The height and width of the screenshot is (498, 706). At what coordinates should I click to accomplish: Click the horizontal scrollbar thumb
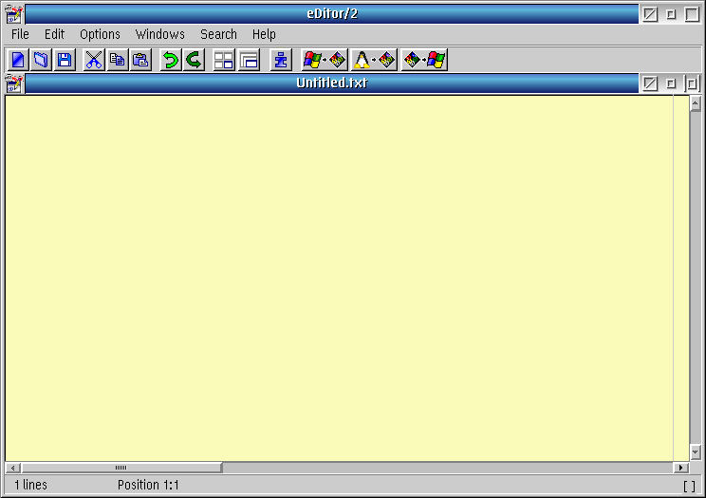click(121, 468)
